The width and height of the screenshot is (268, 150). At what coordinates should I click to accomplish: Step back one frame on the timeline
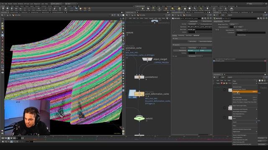coord(5,138)
